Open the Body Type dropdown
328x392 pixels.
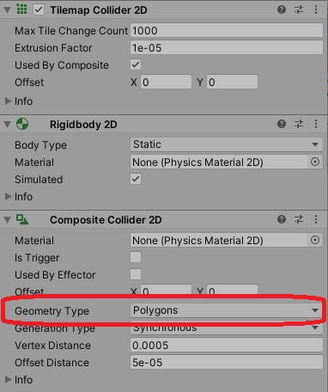tap(227, 144)
